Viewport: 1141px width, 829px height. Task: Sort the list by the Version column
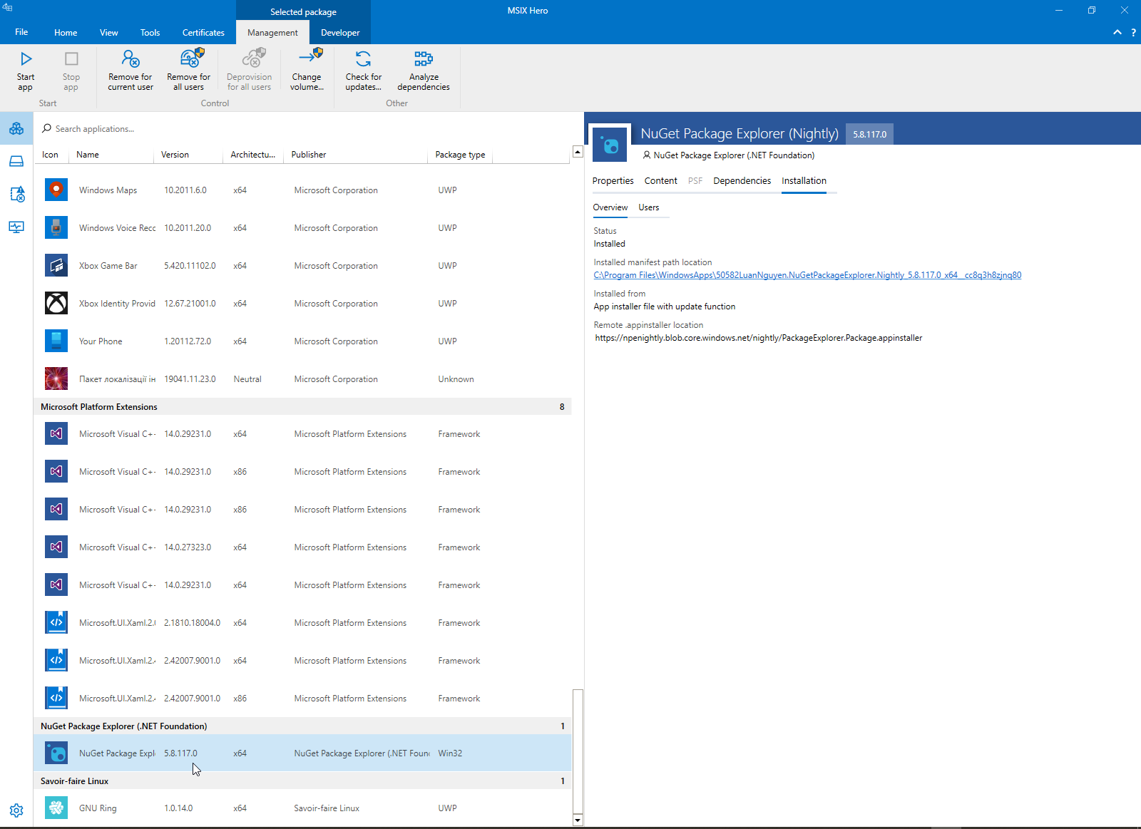pos(189,155)
